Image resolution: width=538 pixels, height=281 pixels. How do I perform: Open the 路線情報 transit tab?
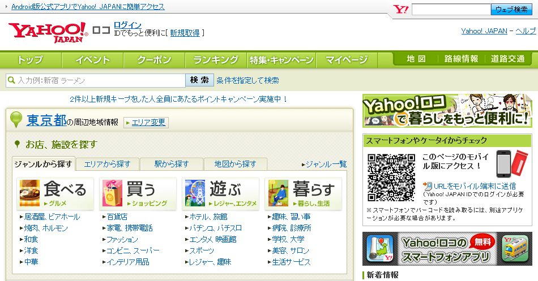461,59
